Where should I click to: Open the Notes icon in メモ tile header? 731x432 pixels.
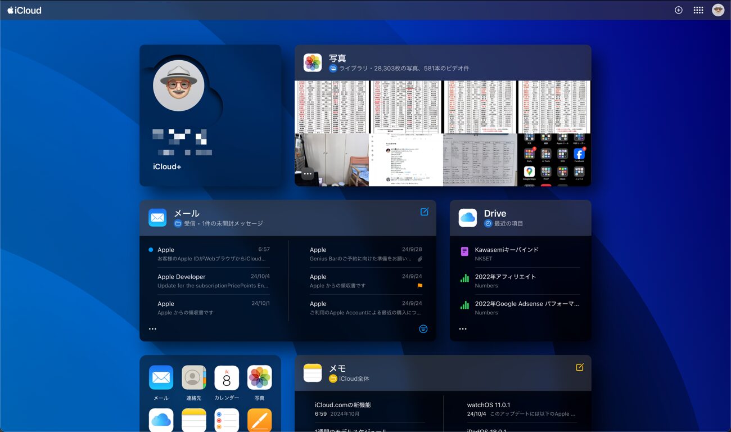313,373
